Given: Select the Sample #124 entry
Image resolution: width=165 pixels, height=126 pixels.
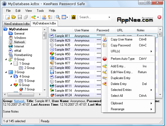Looking at the screenshot, I should (x=63, y=95).
